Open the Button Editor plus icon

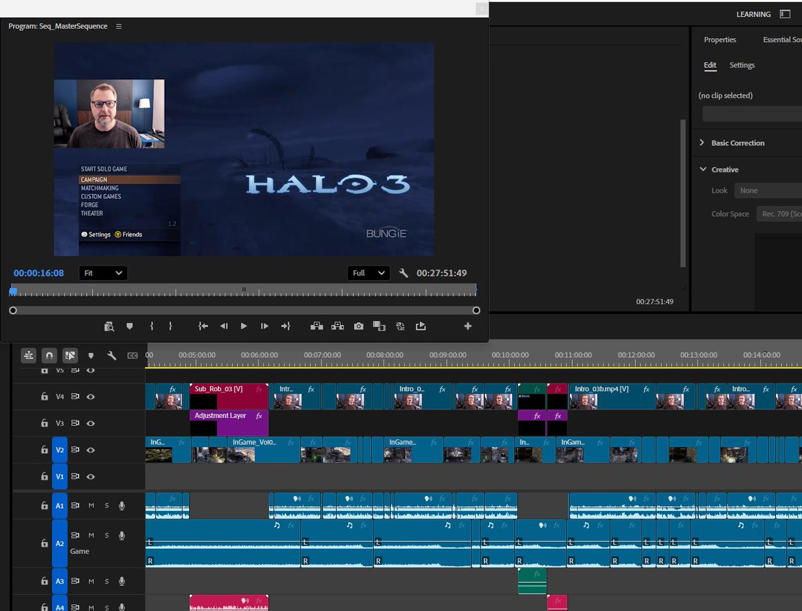point(468,326)
